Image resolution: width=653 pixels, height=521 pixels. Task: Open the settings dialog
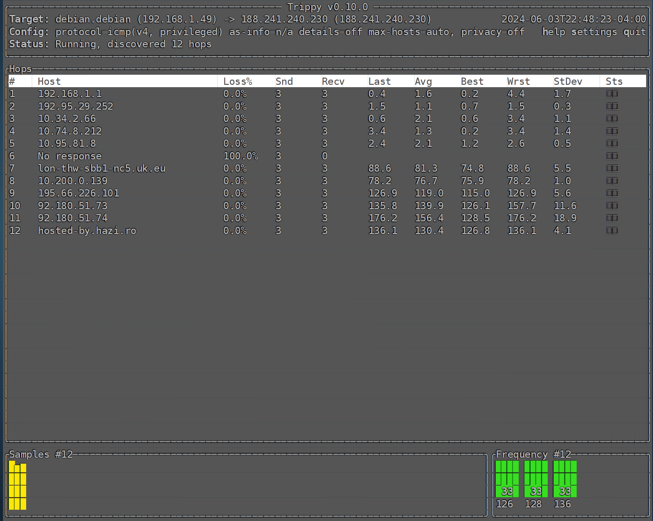[x=594, y=32]
